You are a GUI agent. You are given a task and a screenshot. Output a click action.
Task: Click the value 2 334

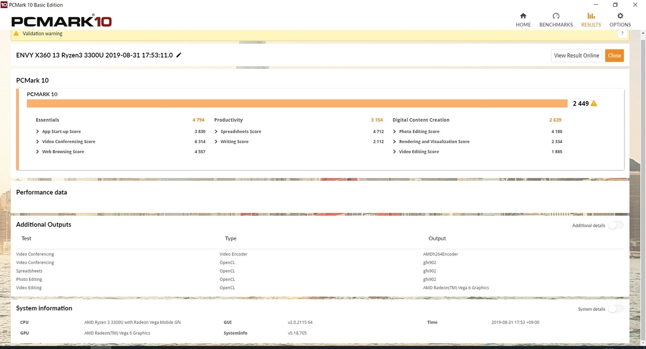[557, 142]
